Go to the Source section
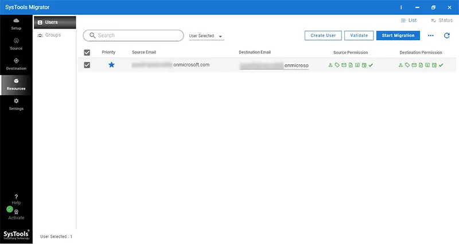 [x=16, y=44]
